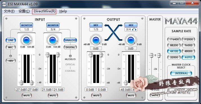Click input 1/2 right fader handle

pos(32,83)
